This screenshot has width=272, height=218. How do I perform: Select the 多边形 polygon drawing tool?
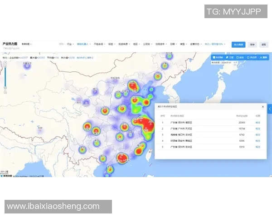[252, 57]
